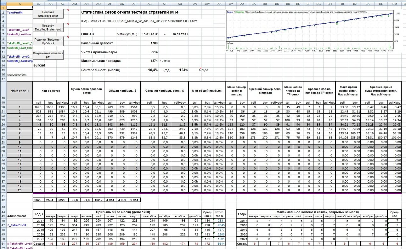The height and width of the screenshot is (249, 406).
Task: Click the drawdown percent 12,64%
Action: pyautogui.click(x=165, y=61)
